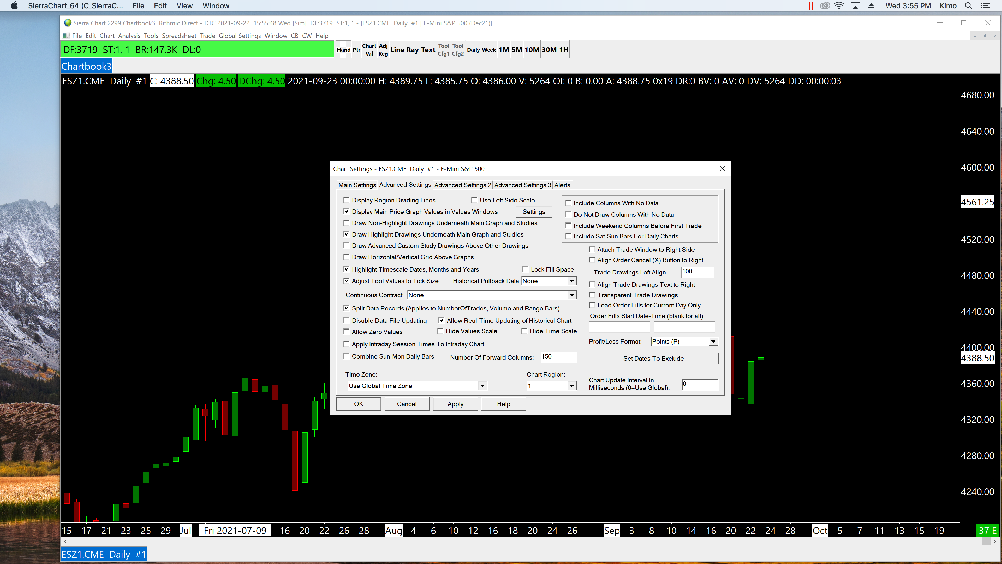Switch chart to 1H timeframe
The height and width of the screenshot is (564, 1002).
(x=564, y=50)
